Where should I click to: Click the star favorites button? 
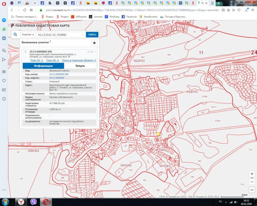(x=94, y=43)
